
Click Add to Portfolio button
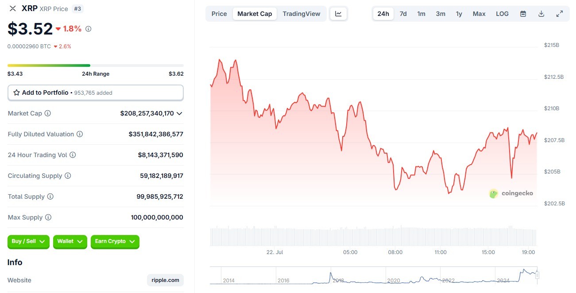click(x=96, y=93)
